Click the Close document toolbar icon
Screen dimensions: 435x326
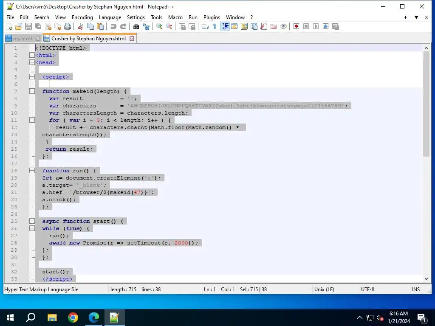[x=48, y=26]
